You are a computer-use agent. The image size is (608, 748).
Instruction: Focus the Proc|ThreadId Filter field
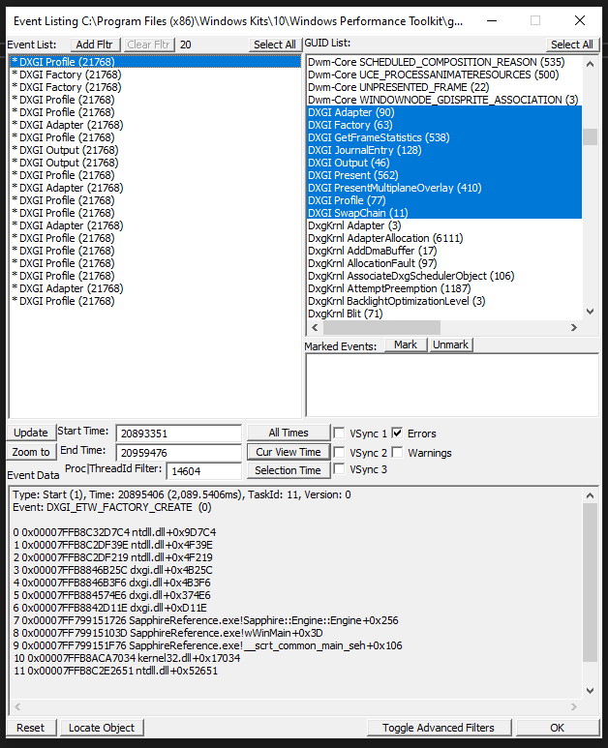[203, 471]
